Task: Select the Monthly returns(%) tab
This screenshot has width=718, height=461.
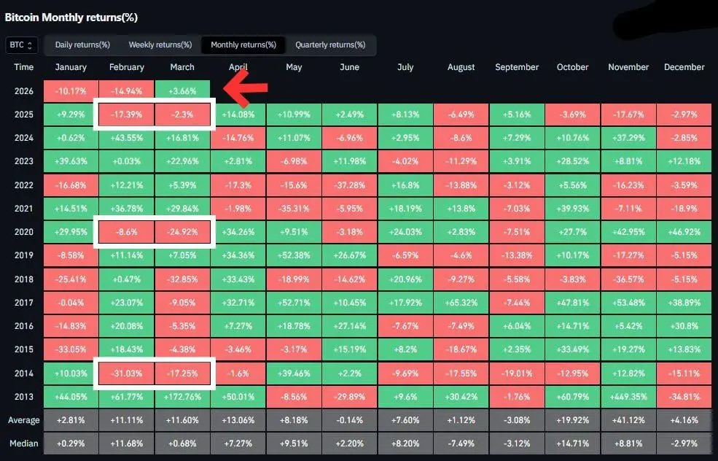Action: pyautogui.click(x=243, y=45)
